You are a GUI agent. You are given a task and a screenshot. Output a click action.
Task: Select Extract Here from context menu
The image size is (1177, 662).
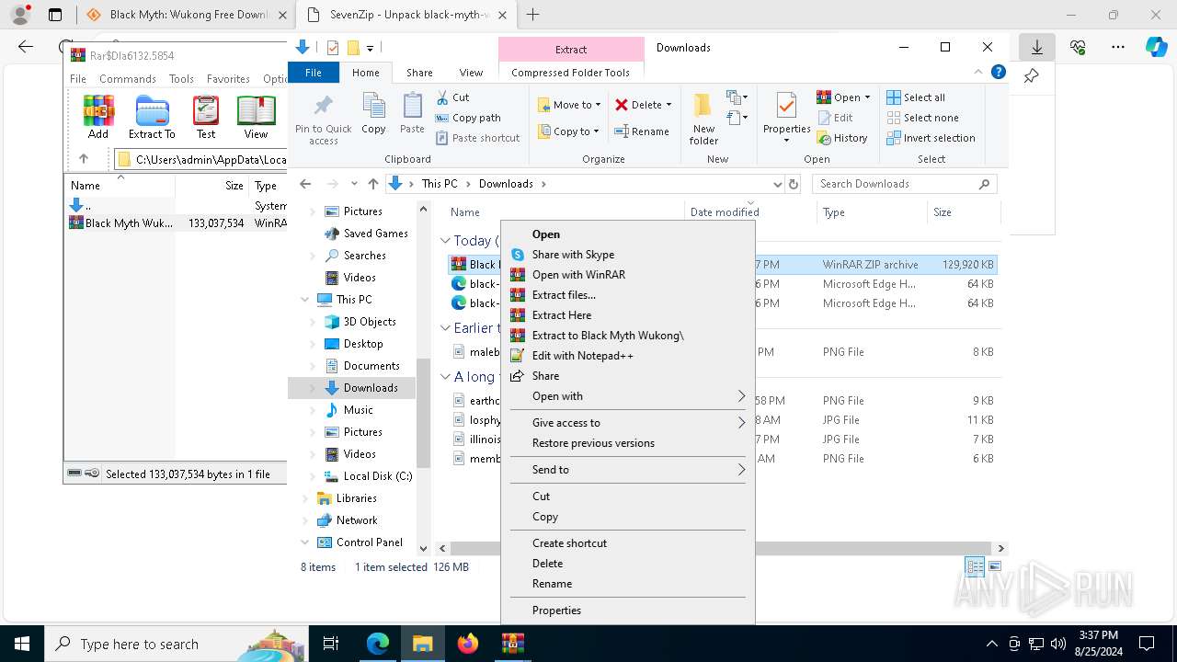coord(629,315)
